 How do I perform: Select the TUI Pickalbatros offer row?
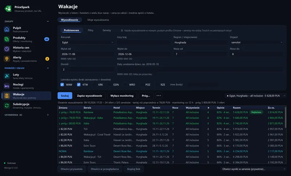[x=171, y=129]
